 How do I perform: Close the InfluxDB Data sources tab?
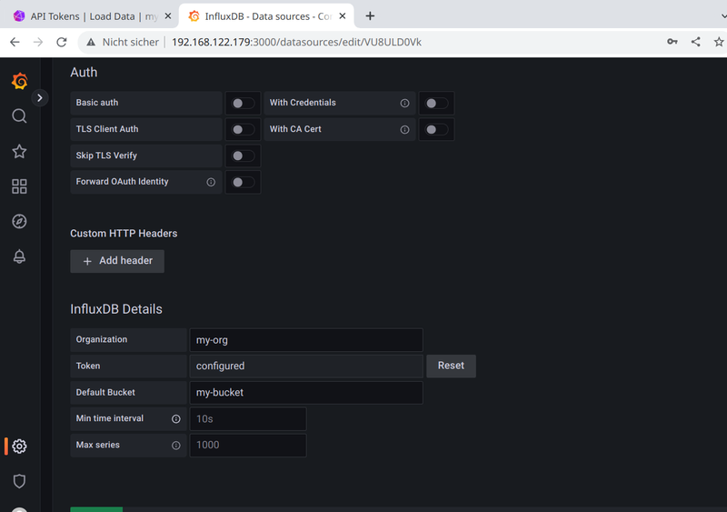[343, 16]
